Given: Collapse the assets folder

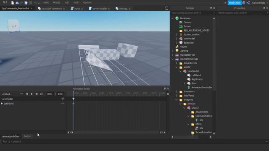Looking at the screenshot, I should [177, 67].
